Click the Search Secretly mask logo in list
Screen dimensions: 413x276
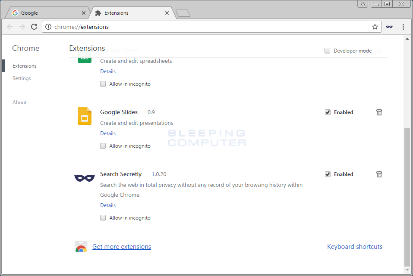85,178
